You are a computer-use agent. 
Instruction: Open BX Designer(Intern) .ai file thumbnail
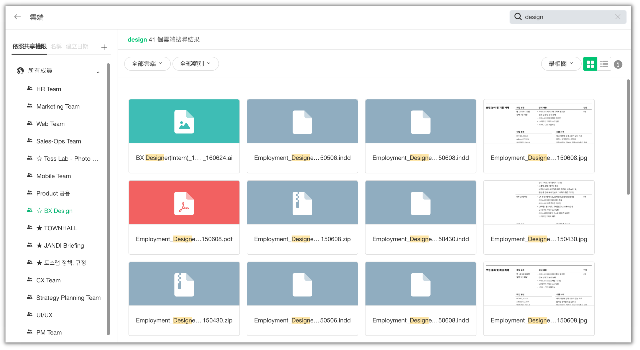[x=184, y=121]
